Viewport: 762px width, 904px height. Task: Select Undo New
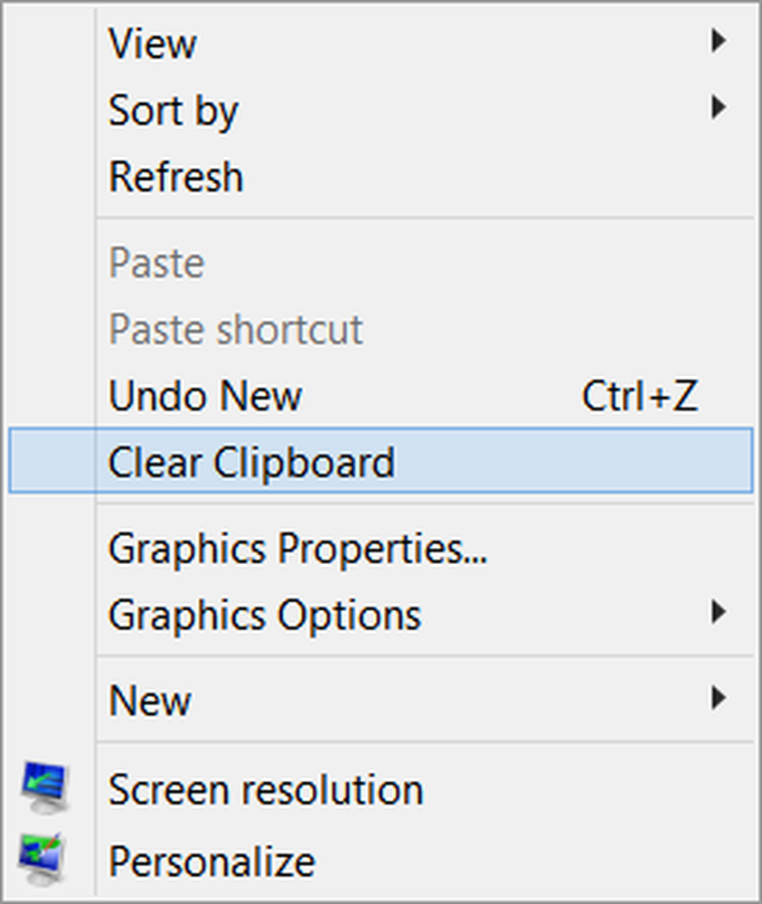tap(205, 396)
